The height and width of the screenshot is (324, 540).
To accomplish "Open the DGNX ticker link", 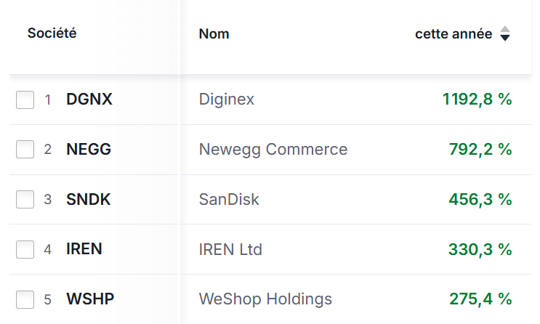I will click(89, 100).
